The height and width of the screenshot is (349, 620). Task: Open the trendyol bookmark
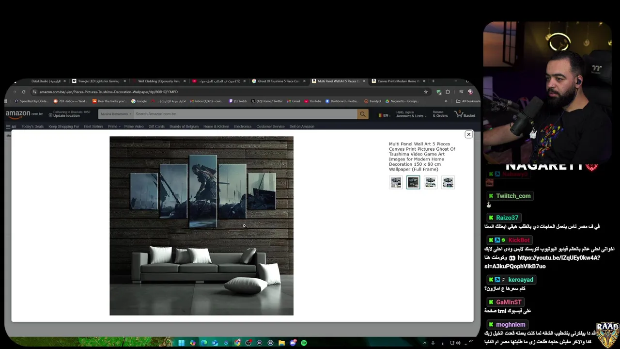(x=373, y=101)
